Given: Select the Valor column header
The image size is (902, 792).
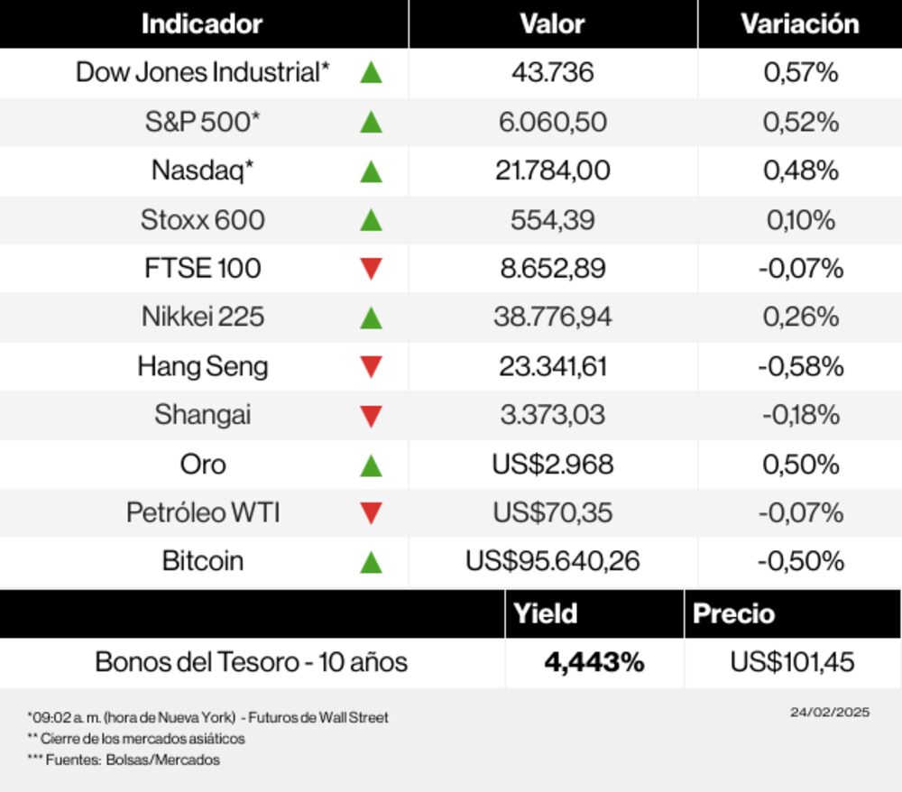Looking at the screenshot, I should [x=552, y=24].
